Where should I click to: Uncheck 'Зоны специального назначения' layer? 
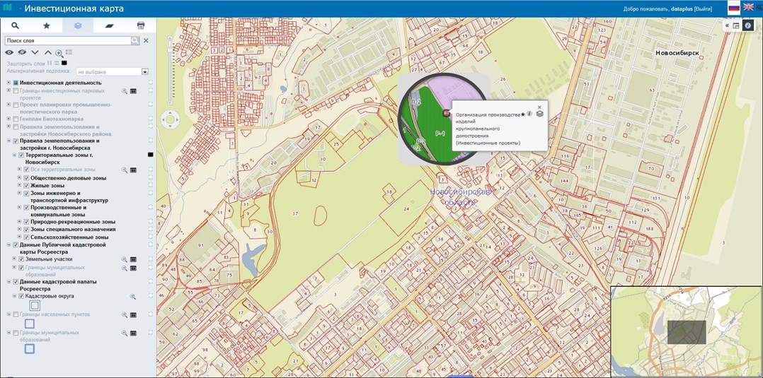(27, 230)
